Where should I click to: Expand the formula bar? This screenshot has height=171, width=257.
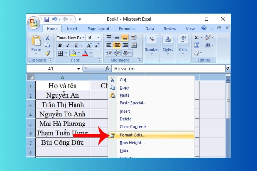pyautogui.click(x=228, y=68)
